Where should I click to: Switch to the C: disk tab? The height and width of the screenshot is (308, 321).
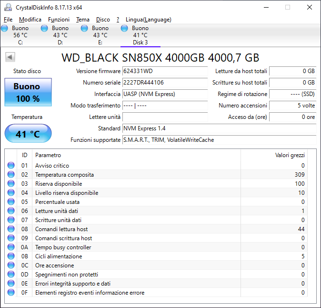tap(20, 35)
